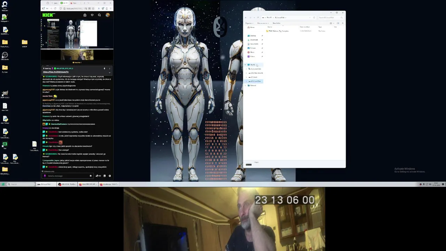This screenshot has width=446, height=251.
Task: Open OBS from the taskbar
Action: point(68,184)
